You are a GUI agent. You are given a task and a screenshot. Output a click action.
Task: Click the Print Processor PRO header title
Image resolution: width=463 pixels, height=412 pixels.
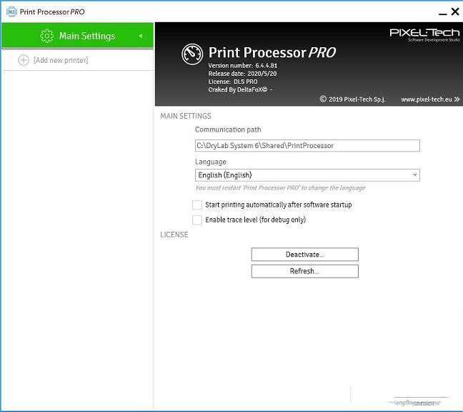coord(272,53)
